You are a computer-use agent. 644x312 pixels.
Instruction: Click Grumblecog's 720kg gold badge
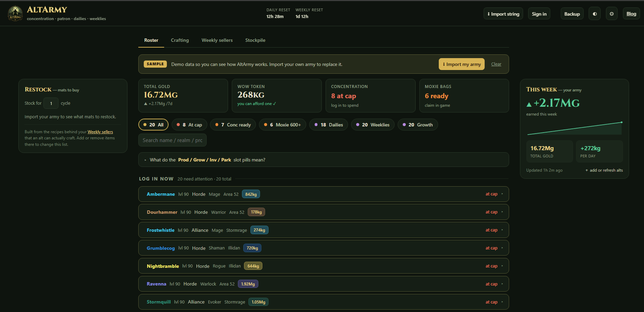[x=252, y=248]
